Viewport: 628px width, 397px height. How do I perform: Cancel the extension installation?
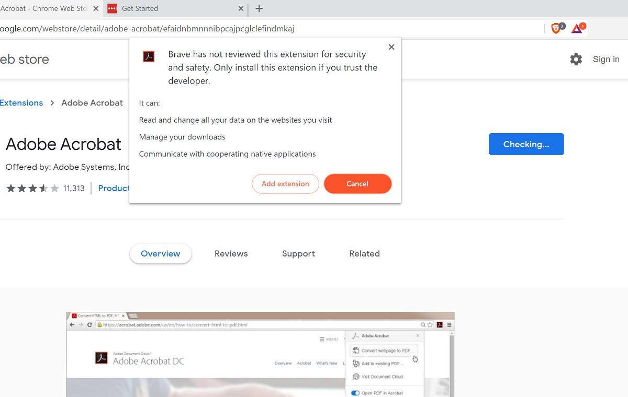[x=357, y=183]
